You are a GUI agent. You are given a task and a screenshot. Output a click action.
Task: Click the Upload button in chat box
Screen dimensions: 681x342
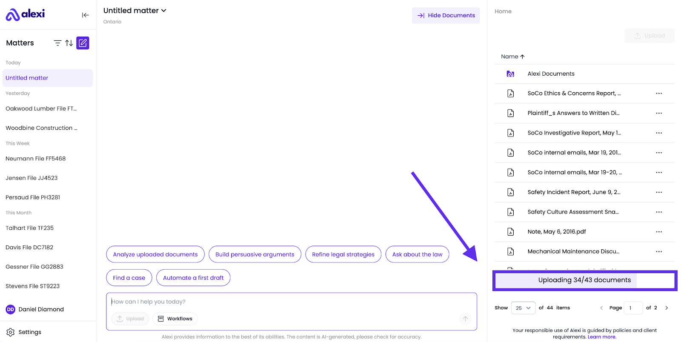[x=130, y=319]
